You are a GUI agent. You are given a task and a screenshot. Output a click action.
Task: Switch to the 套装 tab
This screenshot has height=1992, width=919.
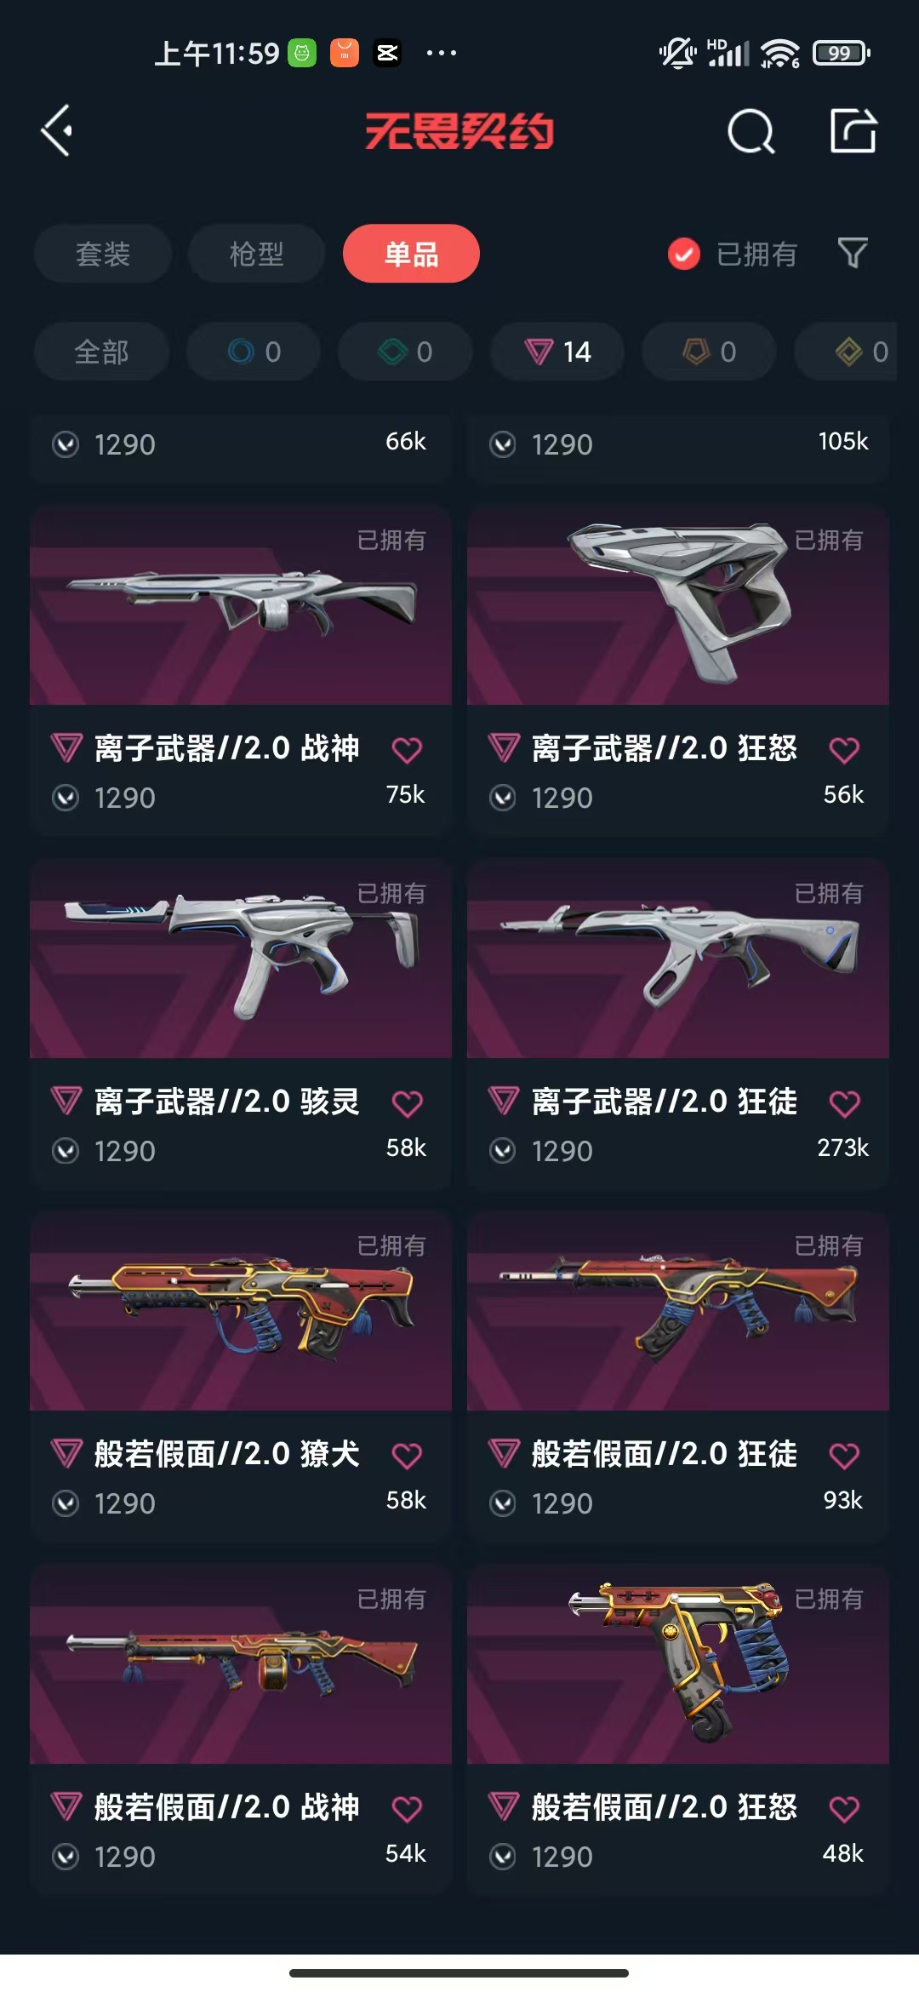point(103,254)
